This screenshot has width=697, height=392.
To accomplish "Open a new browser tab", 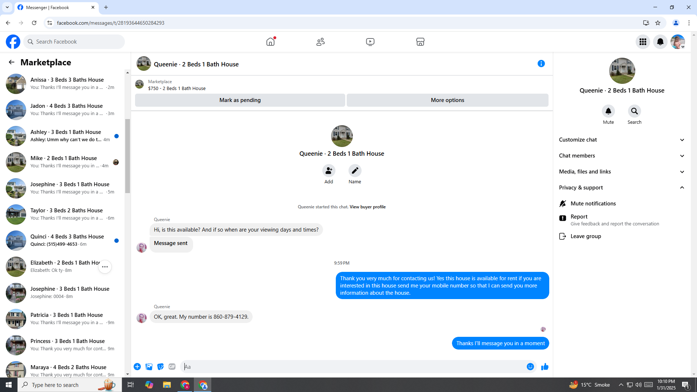I will pyautogui.click(x=106, y=7).
